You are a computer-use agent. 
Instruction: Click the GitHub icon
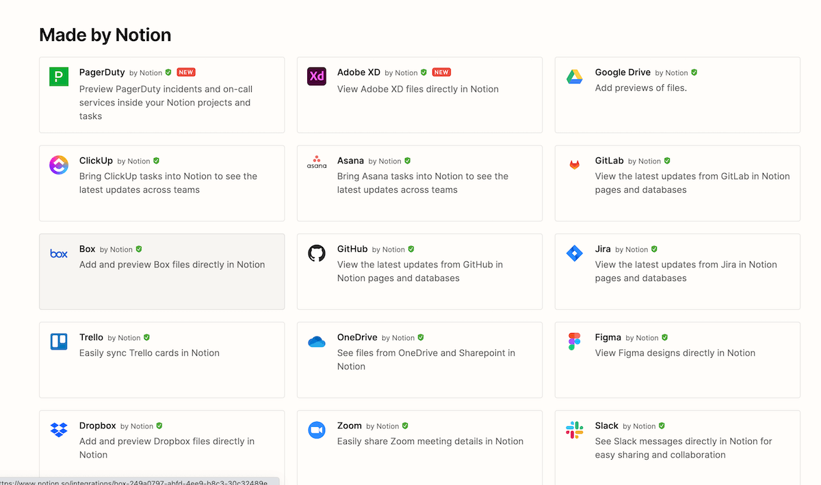pyautogui.click(x=316, y=253)
